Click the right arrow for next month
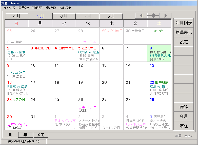The image size is (198, 145). [165, 16]
